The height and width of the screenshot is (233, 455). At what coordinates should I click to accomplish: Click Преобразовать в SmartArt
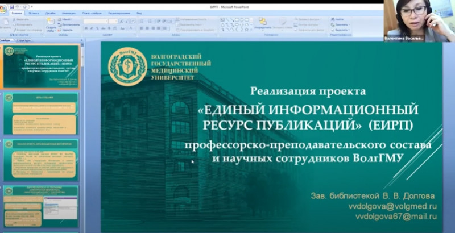pyautogui.click(x=197, y=30)
